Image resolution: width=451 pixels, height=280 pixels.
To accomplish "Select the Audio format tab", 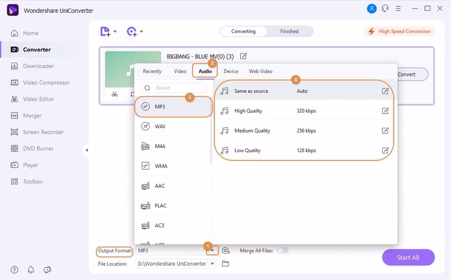I will (205, 71).
